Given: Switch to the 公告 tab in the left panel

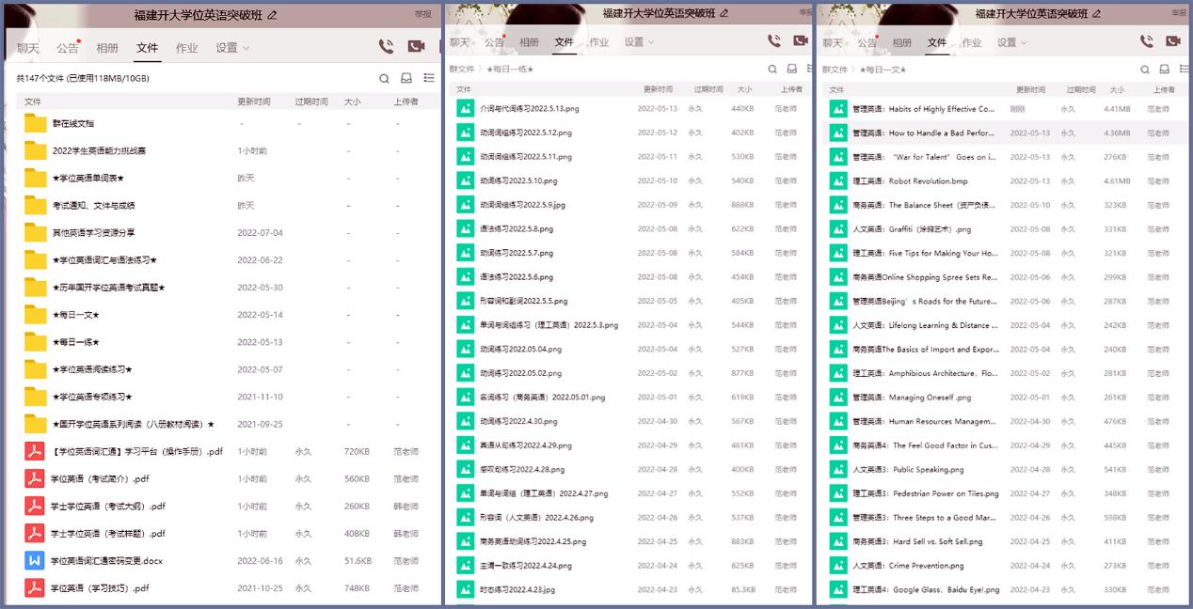Looking at the screenshot, I should [68, 48].
